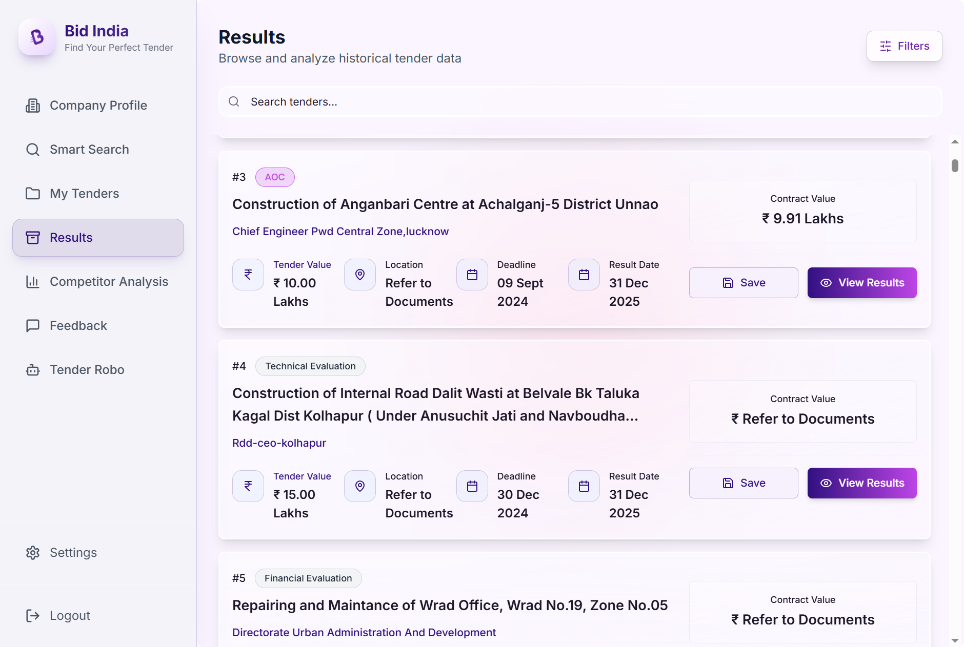Image resolution: width=964 pixels, height=647 pixels.
Task: Click location pin icon in tender #4 card
Action: click(360, 486)
